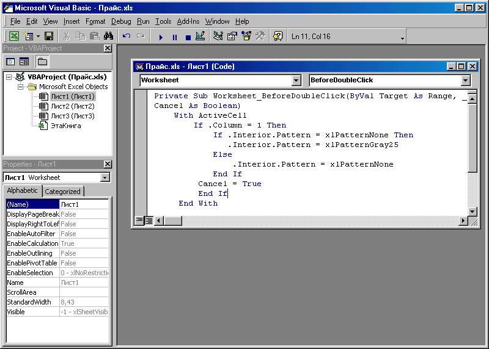Select Лист2 (Лист2) in project tree
The image size is (489, 349).
tap(72, 106)
